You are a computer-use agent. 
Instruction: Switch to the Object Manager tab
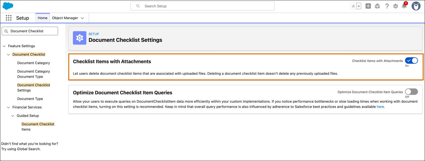pyautogui.click(x=65, y=18)
